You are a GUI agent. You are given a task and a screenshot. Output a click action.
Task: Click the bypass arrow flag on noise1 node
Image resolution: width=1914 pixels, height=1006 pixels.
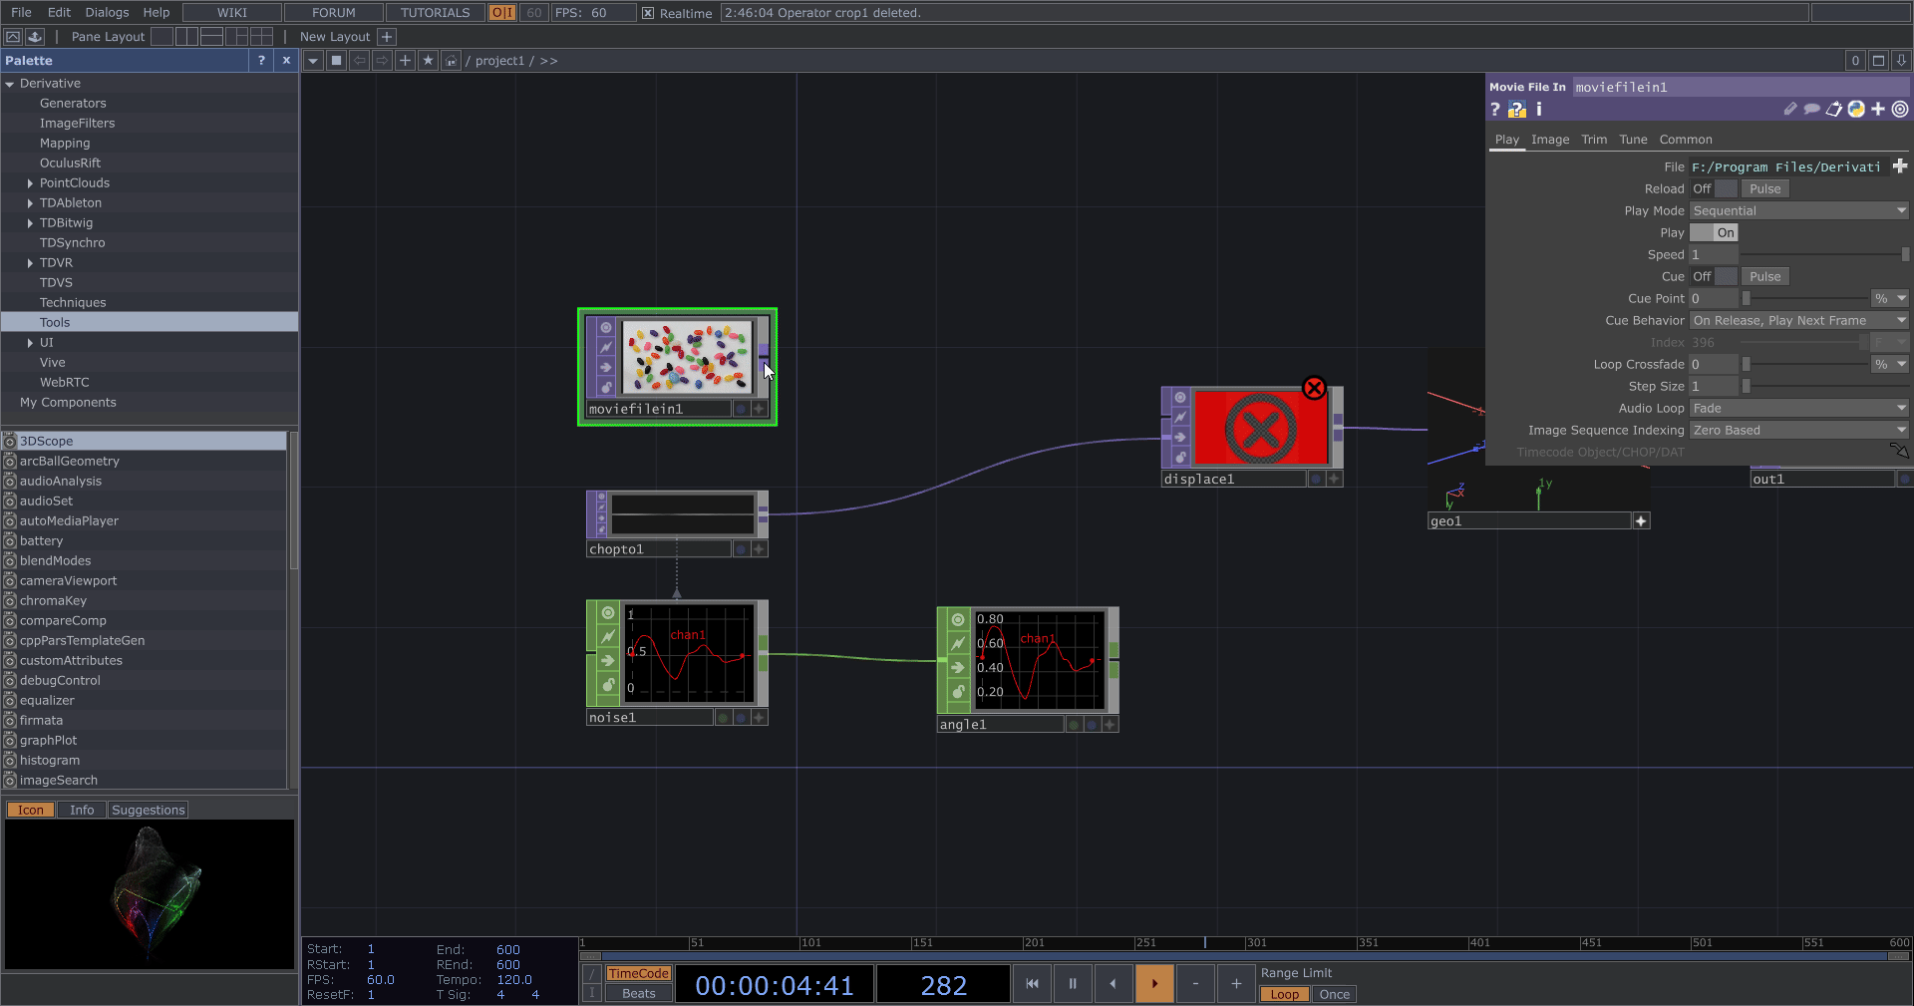[607, 661]
